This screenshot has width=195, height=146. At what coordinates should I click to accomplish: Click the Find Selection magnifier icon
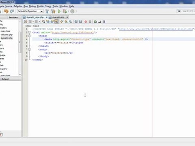pyautogui.click(x=43, y=21)
